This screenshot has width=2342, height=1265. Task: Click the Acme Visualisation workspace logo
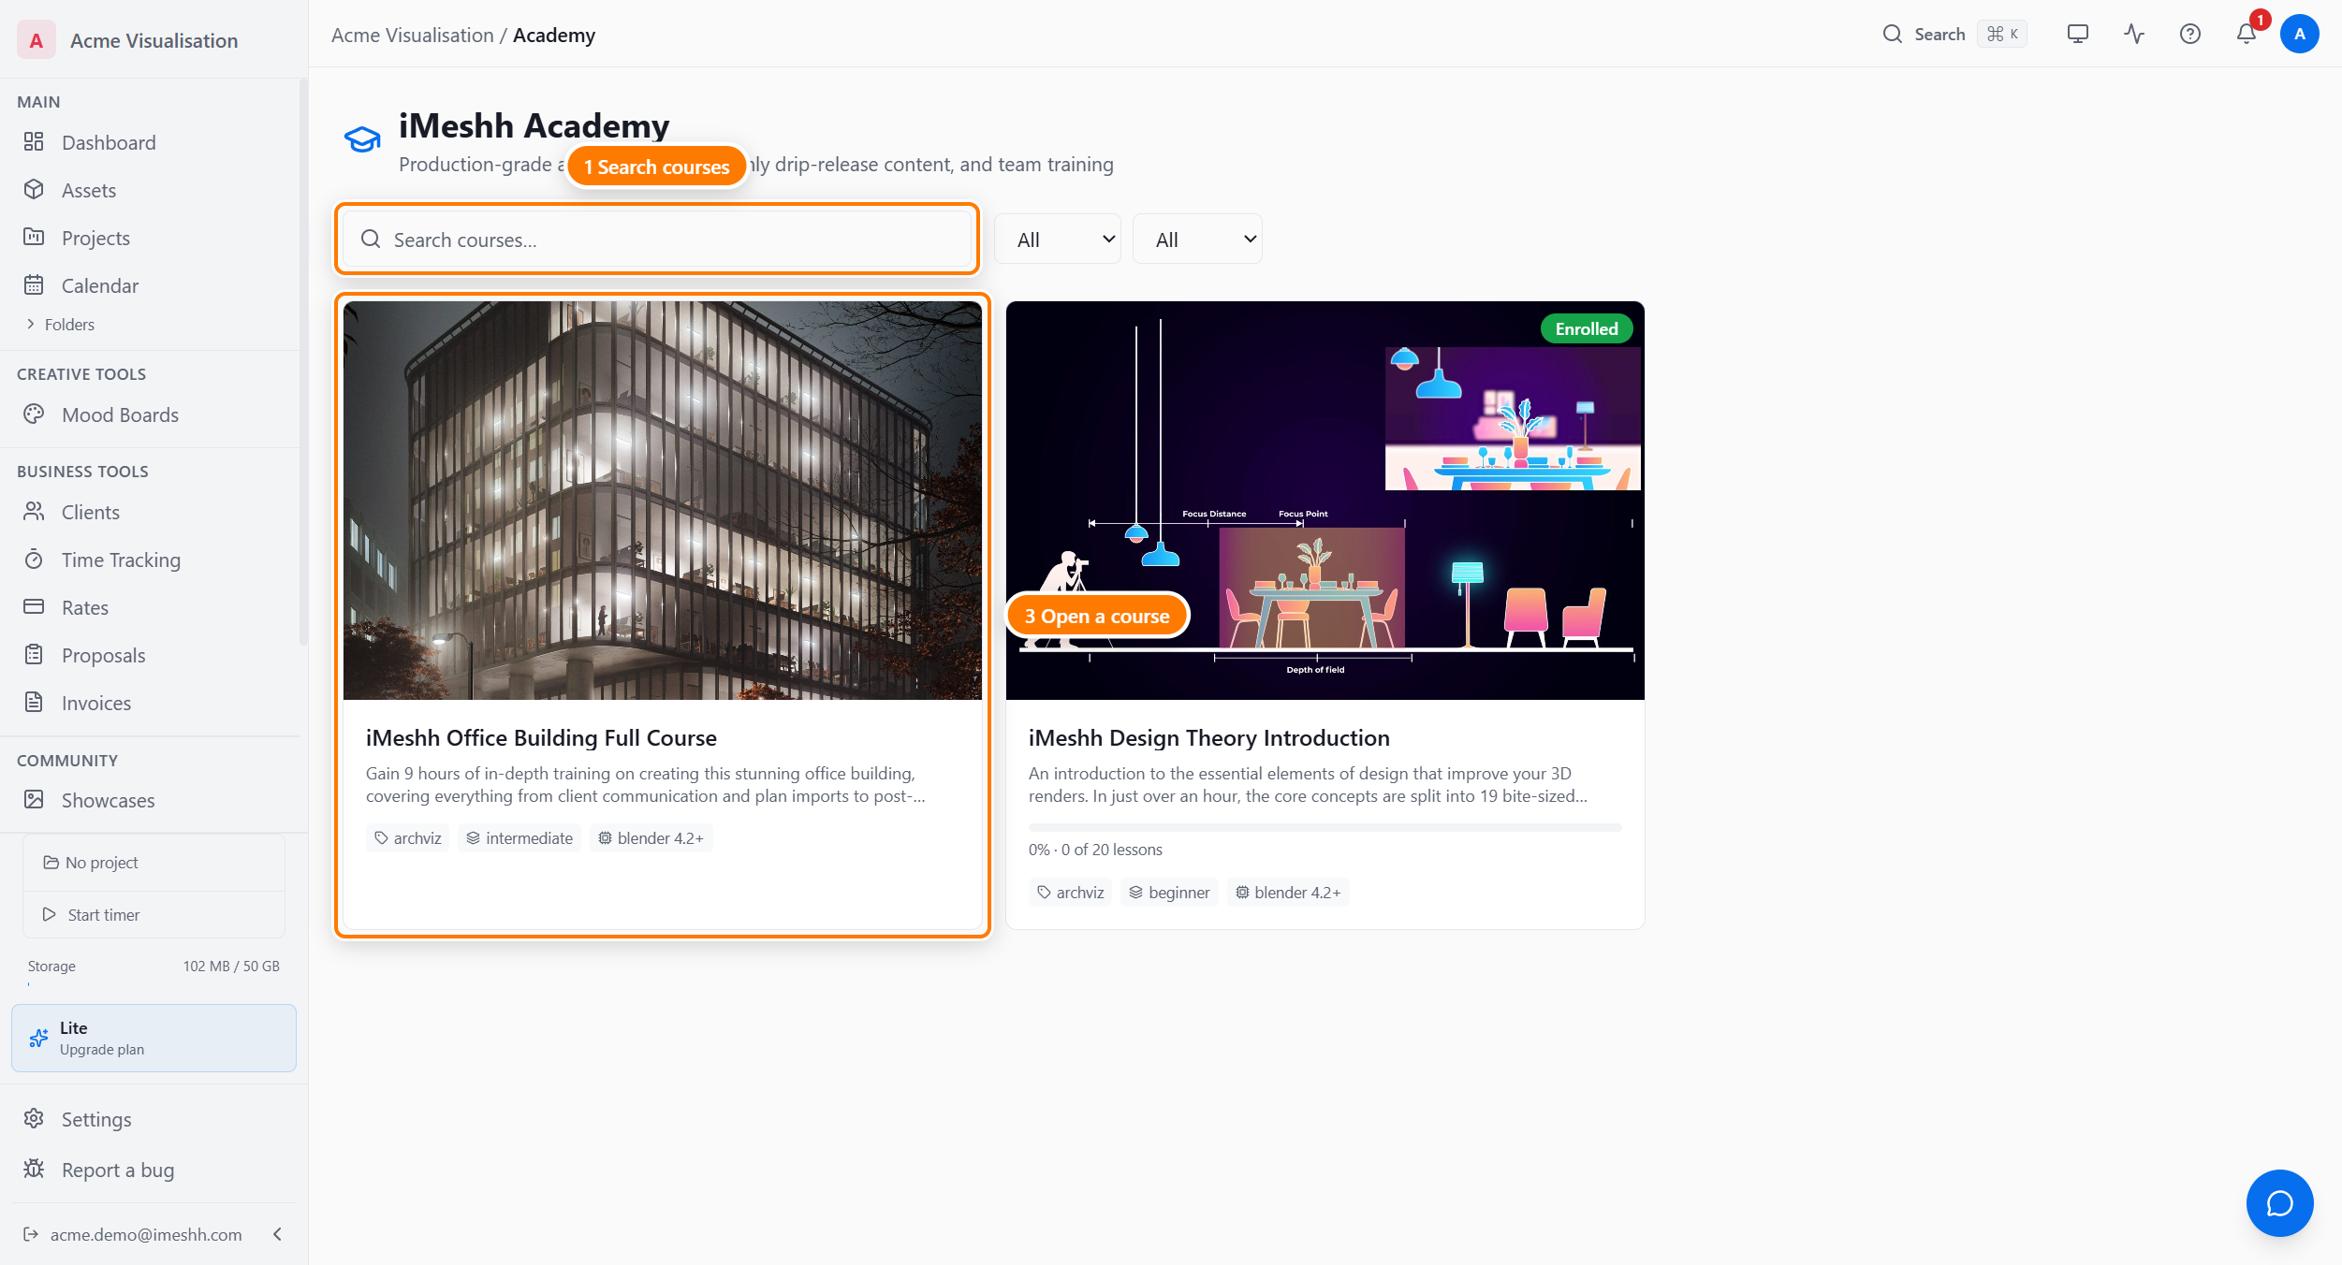coord(36,40)
